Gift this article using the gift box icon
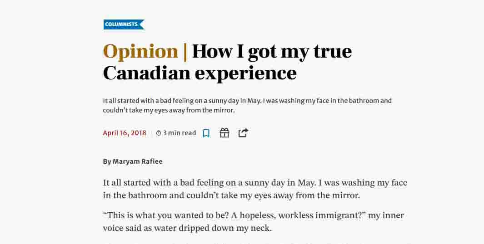The width and height of the screenshot is (484, 244). 225,133
